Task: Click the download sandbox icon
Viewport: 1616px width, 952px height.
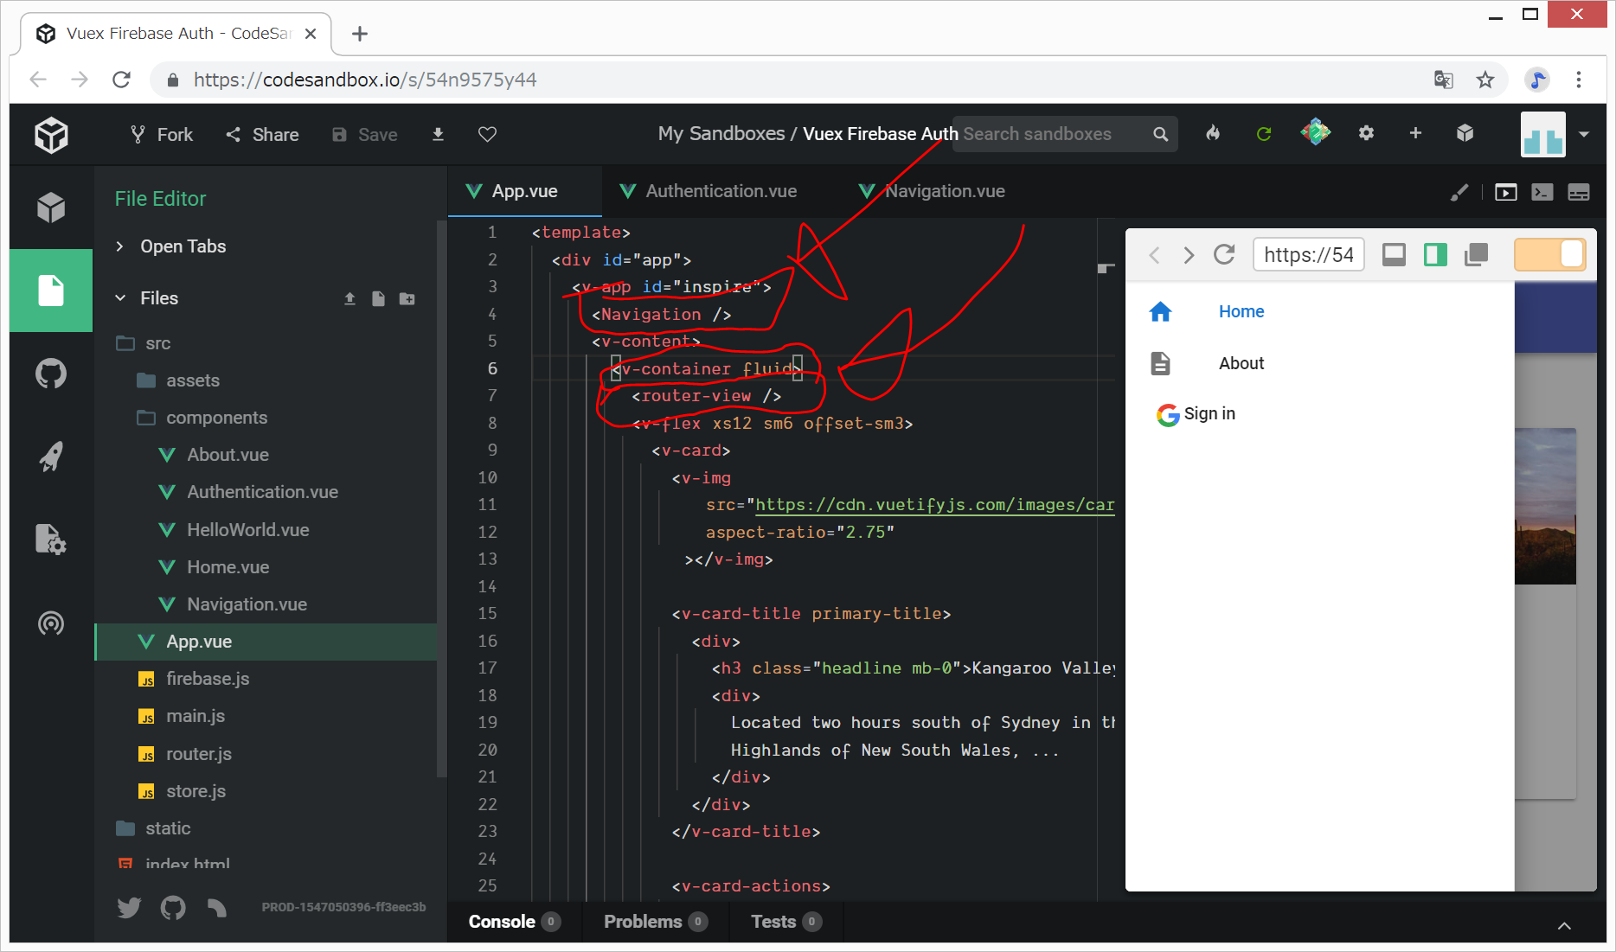Action: tap(438, 134)
